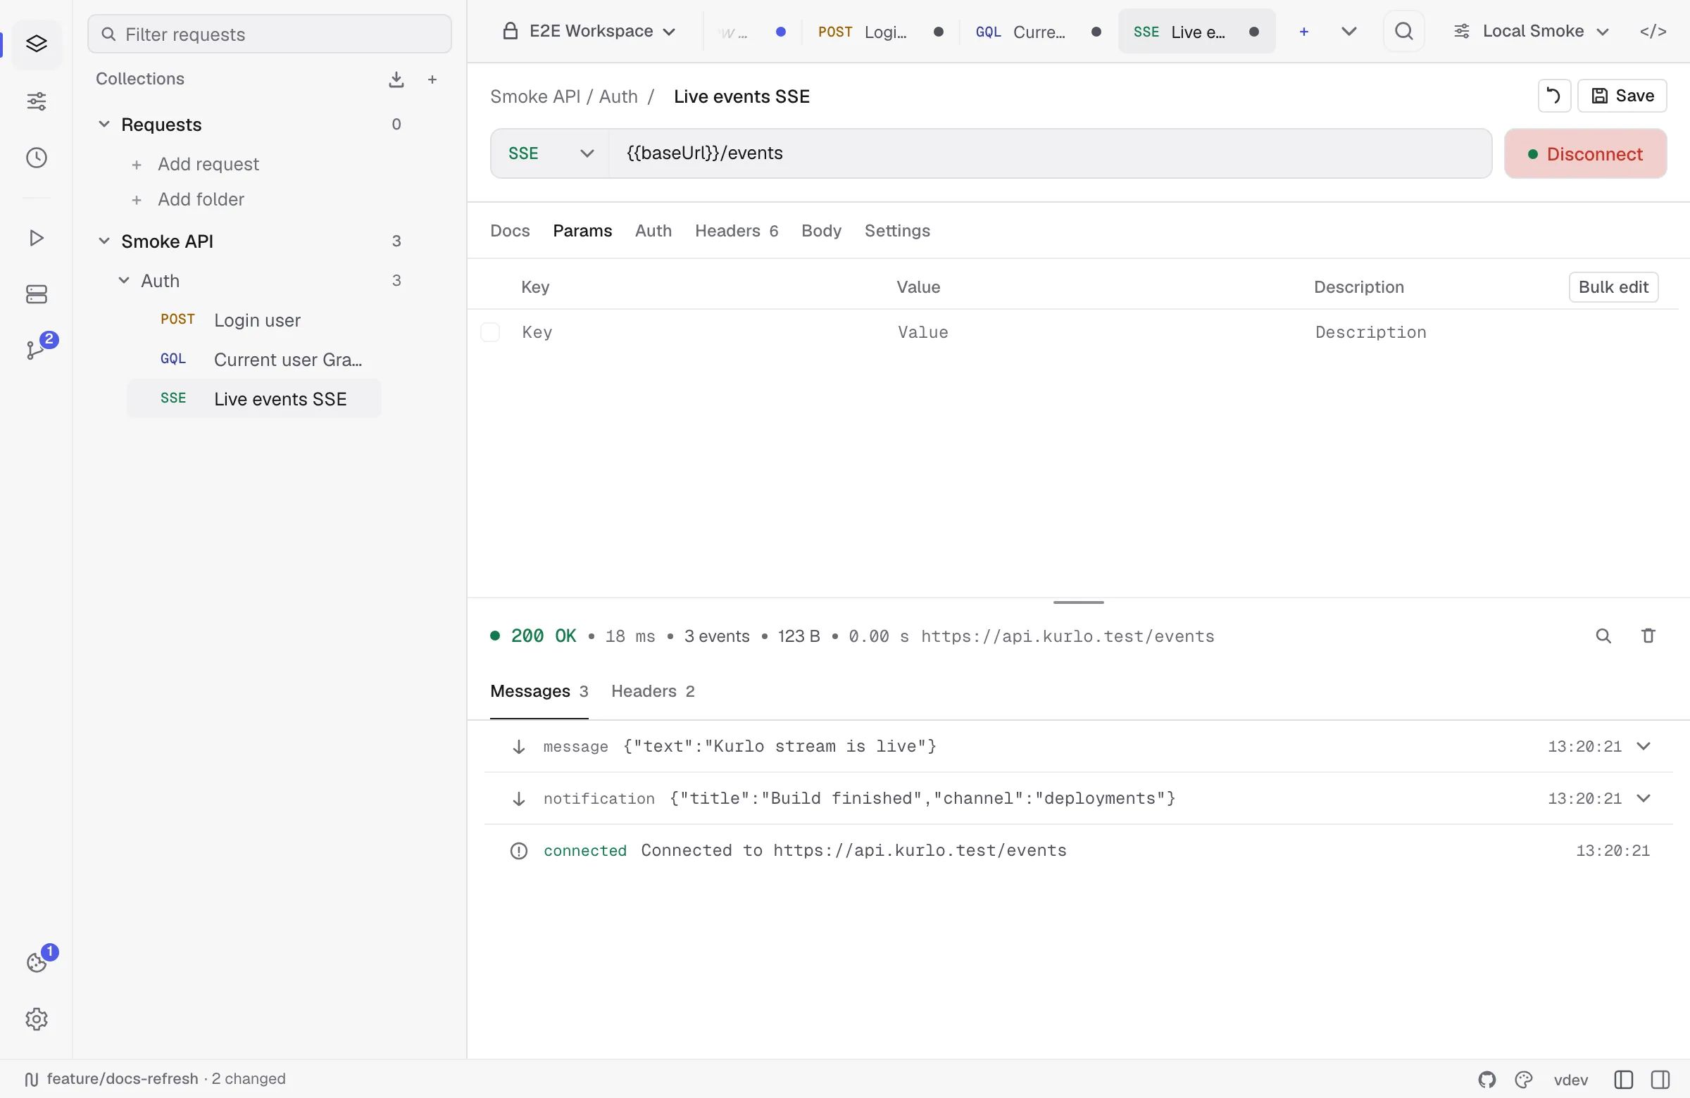The image size is (1690, 1098).
Task: Open the GitHub icon in status bar
Action: [x=1487, y=1080]
